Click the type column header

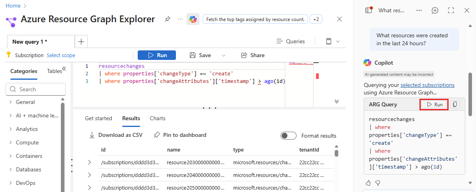click(x=238, y=150)
